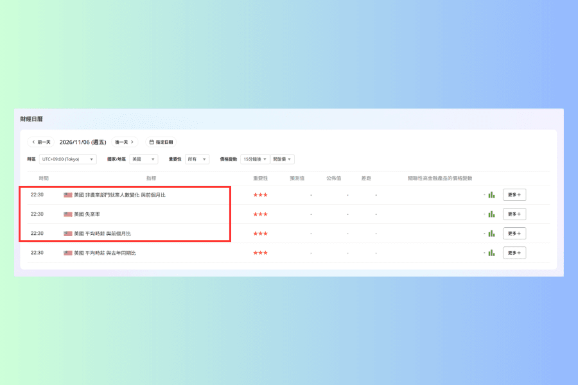The height and width of the screenshot is (385, 578).
Task: Select the 美國 平均時薪 與去年同期比 indicator
Action: (x=105, y=253)
